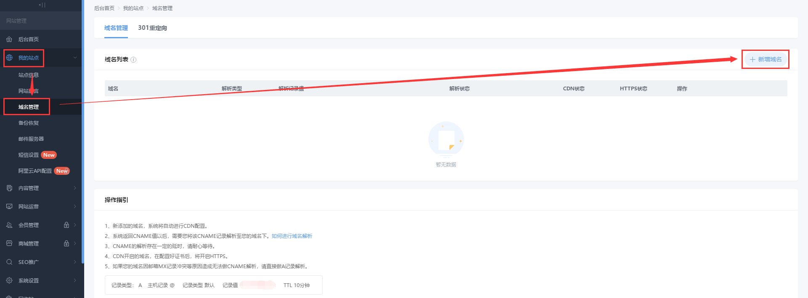The width and height of the screenshot is (808, 298).
Task: Collapse the sidebar using the top handle
Action: pos(42,5)
